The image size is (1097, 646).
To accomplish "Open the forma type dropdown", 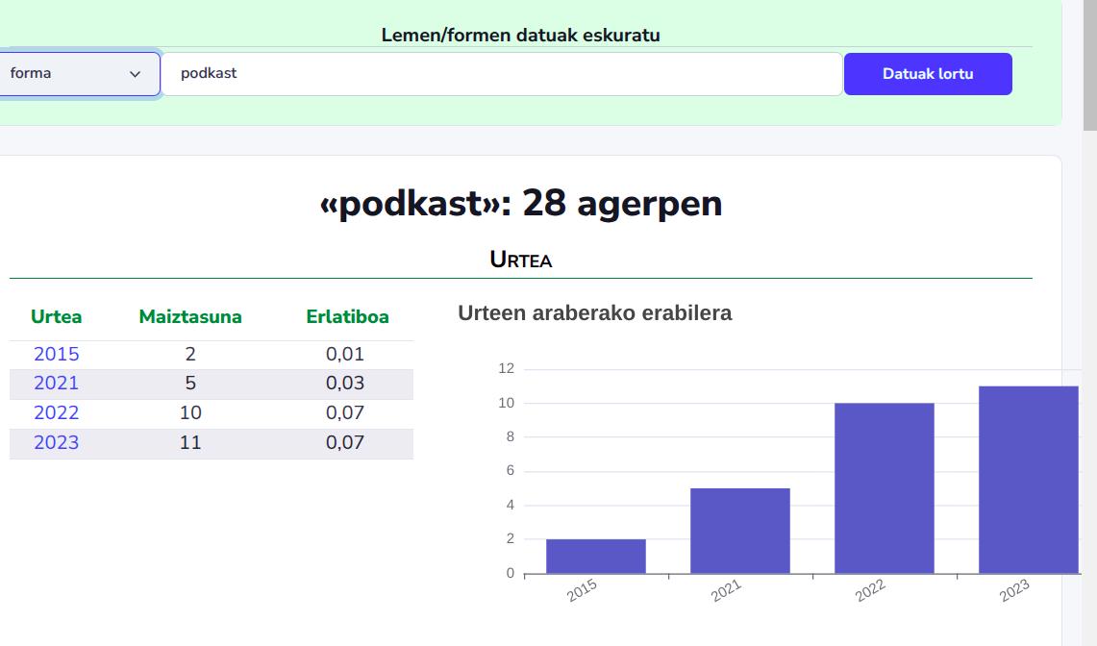I will pos(79,73).
